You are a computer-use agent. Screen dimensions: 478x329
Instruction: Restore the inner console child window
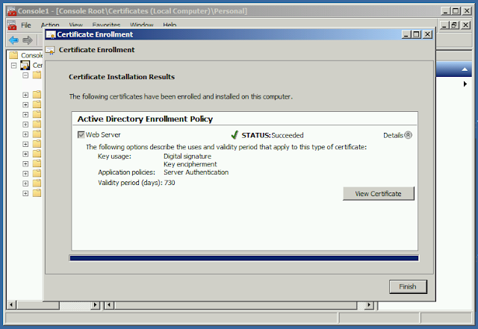(x=454, y=25)
